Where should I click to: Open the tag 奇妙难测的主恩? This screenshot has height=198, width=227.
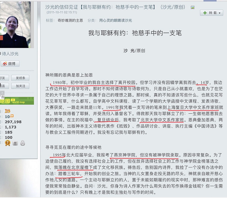70,20
